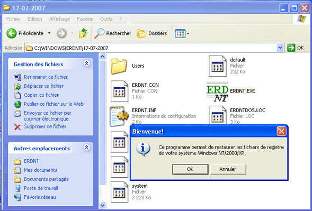Click the envelope icon beside Envoyer
312x211 pixels.
pos(17,114)
